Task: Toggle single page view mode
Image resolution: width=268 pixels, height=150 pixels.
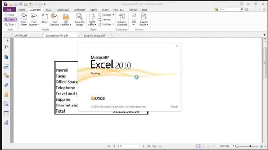Action: (198, 146)
